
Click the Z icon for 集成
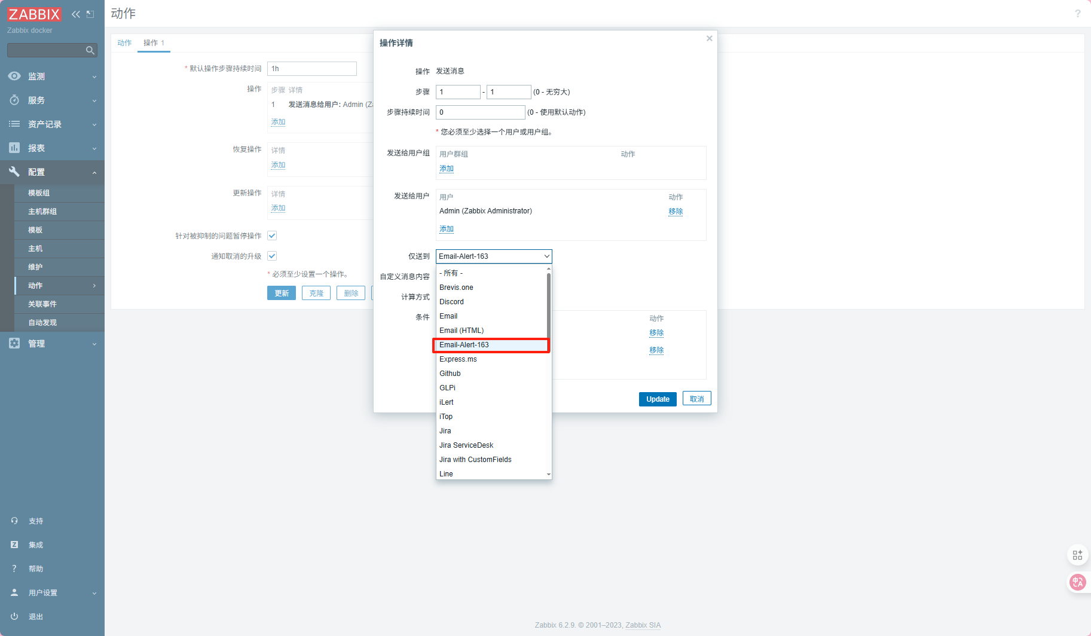tap(14, 545)
